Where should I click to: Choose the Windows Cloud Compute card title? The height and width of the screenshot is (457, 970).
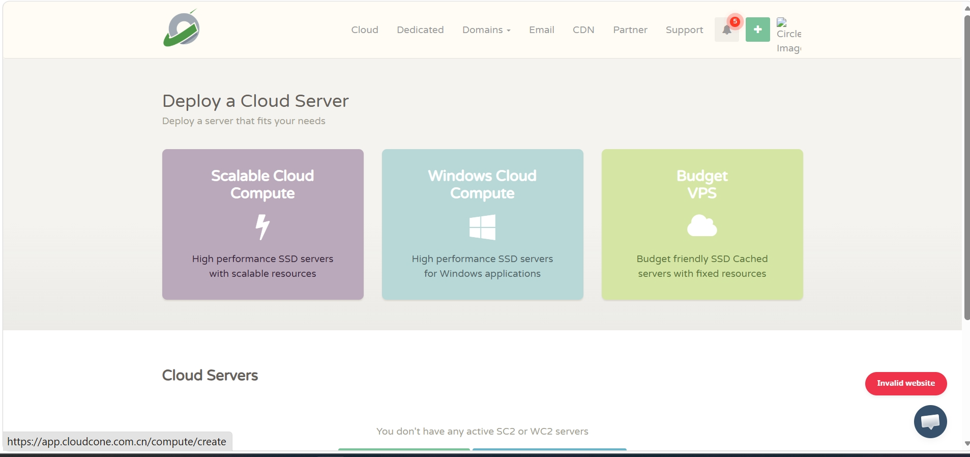click(482, 184)
